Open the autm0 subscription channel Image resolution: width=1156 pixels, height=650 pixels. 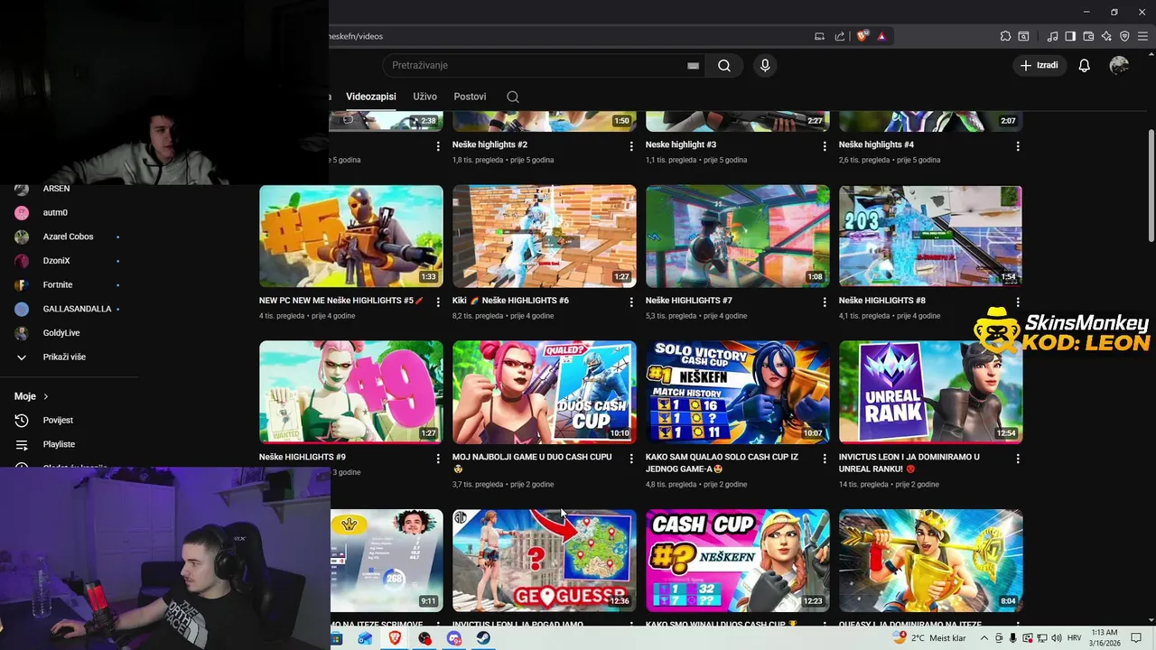(55, 212)
